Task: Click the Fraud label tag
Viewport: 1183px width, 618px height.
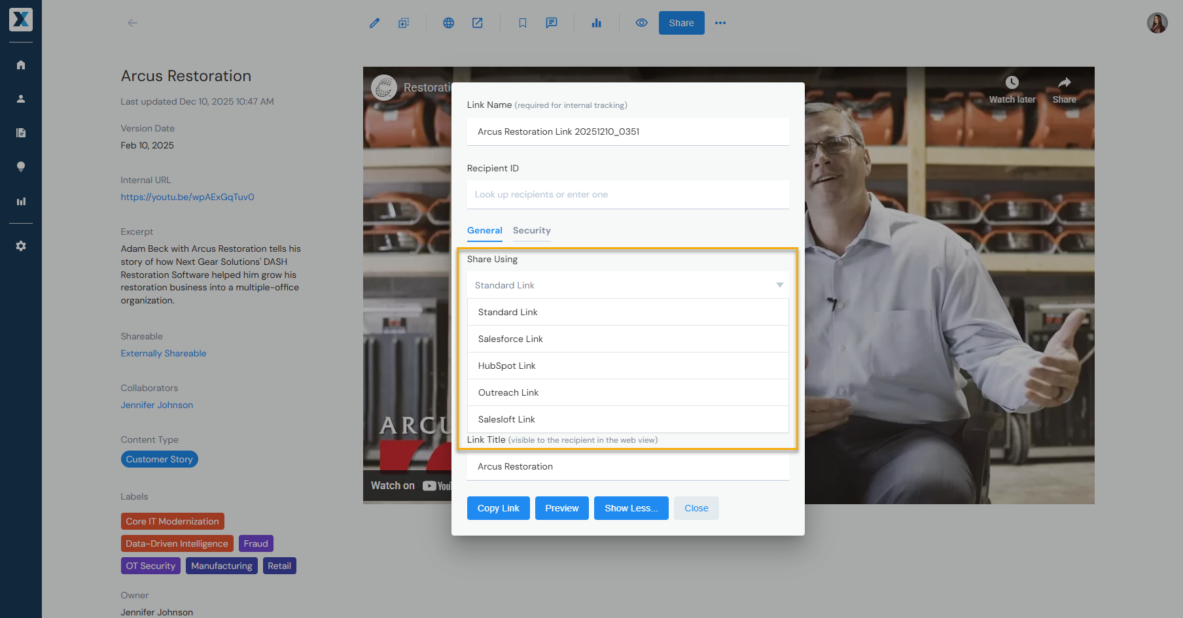Action: pyautogui.click(x=256, y=543)
